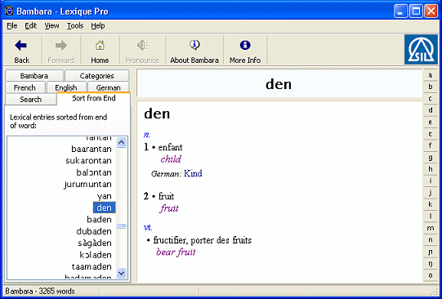Switch to the English tab
This screenshot has height=299, width=442.
(x=66, y=87)
